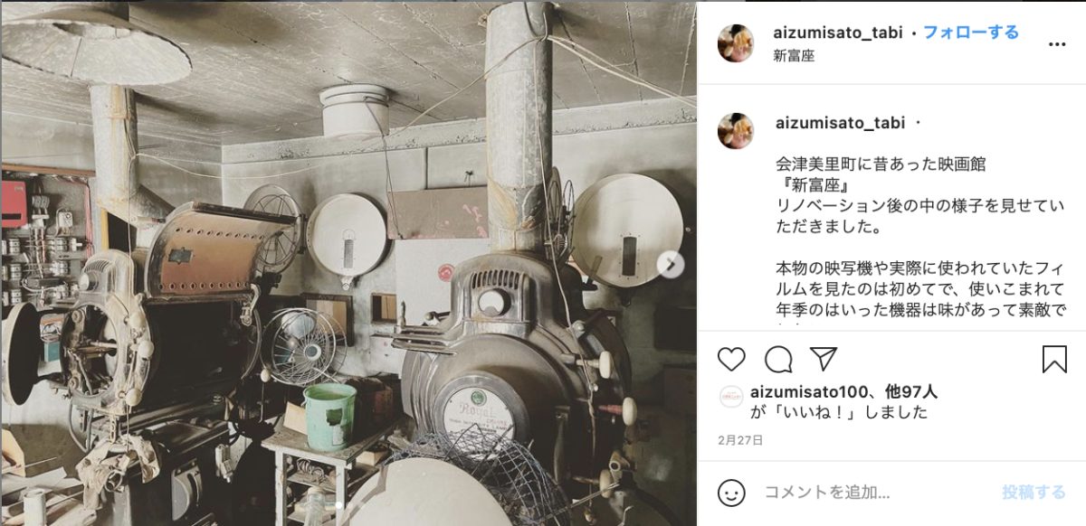Open the aizumisato100 liker profile
Image resolution: width=1086 pixels, height=526 pixels.
(x=811, y=392)
